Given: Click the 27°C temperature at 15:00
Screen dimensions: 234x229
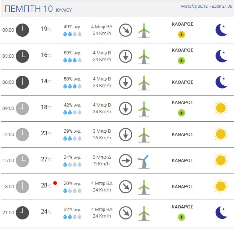Looking at the screenshot, I should coord(46,160).
